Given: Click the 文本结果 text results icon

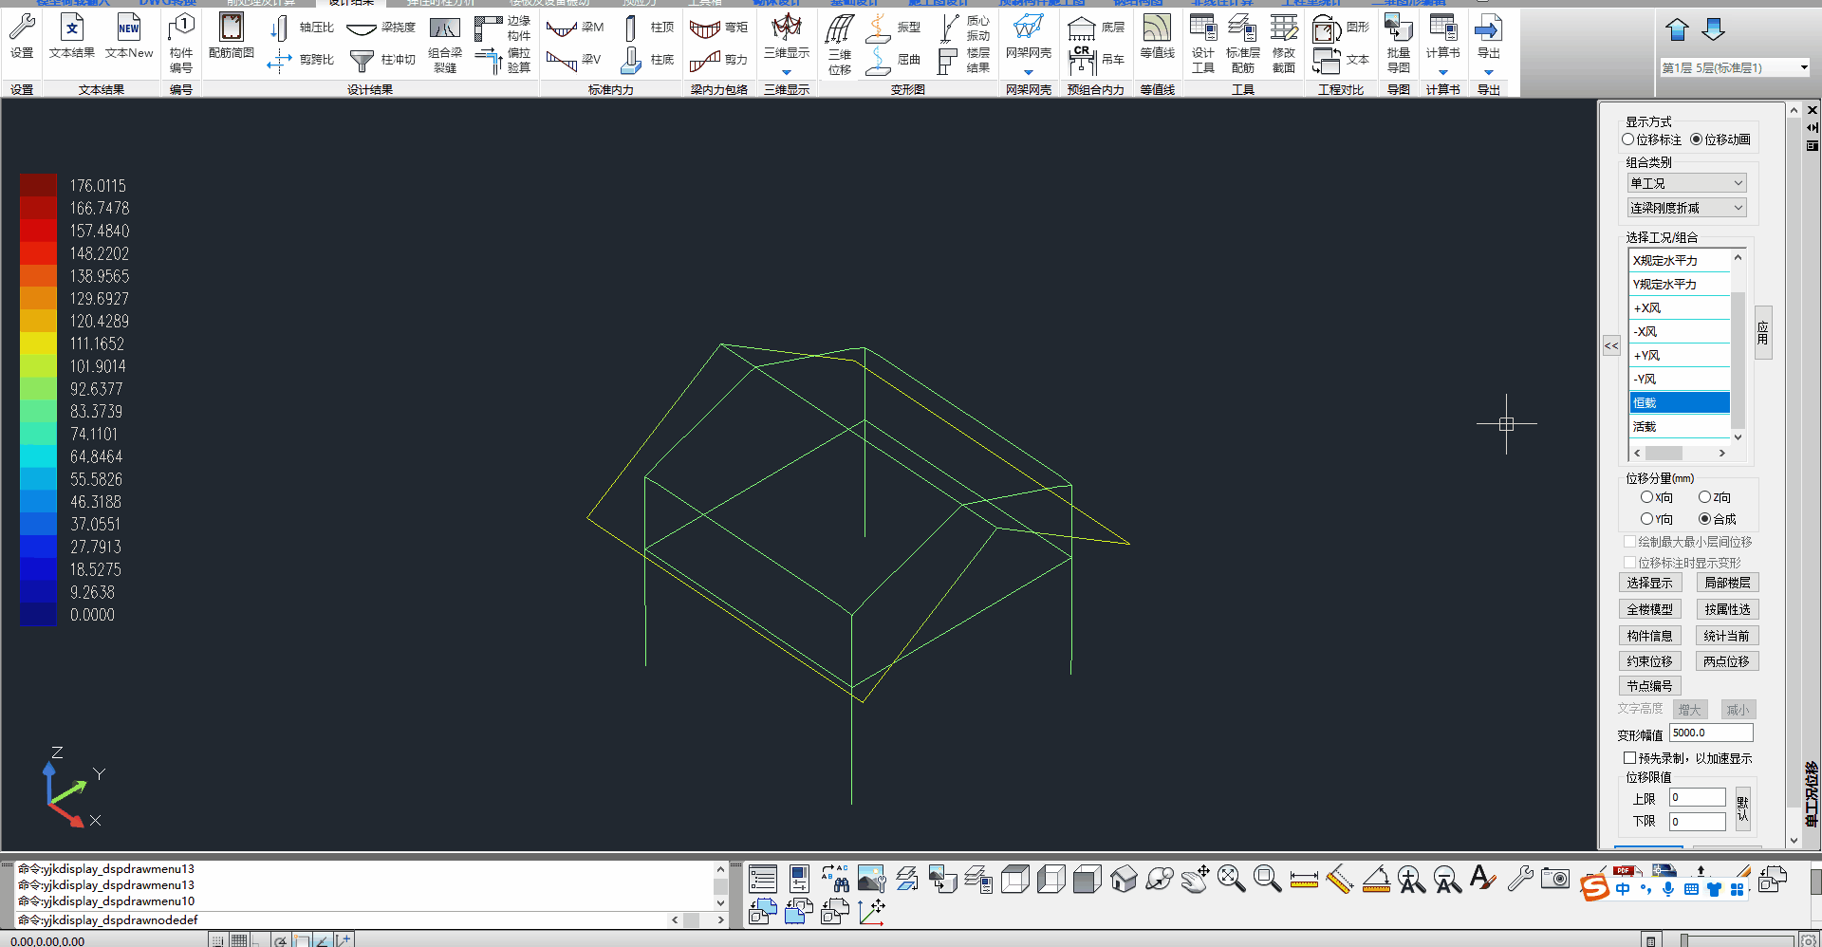Looking at the screenshot, I should (x=72, y=38).
